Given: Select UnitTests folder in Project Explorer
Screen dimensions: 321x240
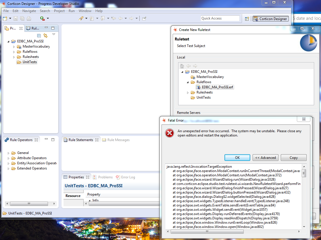Looking at the screenshot, I should (x=27, y=62).
